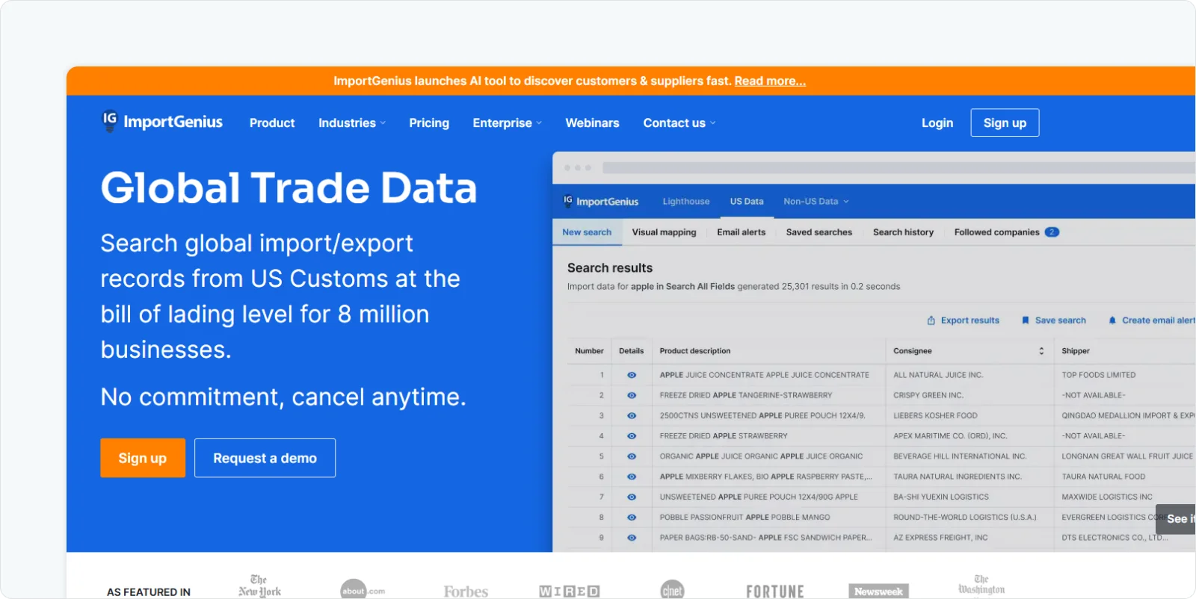This screenshot has width=1196, height=599.
Task: Select the US Data tab
Action: (747, 202)
